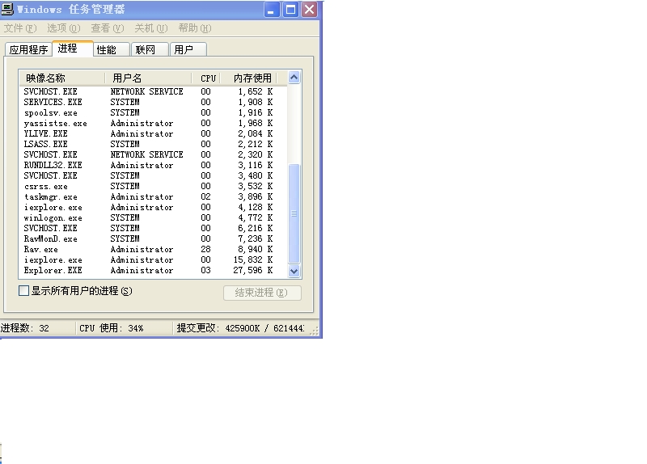The image size is (647, 464).
Task: Go to the 用户 tab
Action: point(188,49)
